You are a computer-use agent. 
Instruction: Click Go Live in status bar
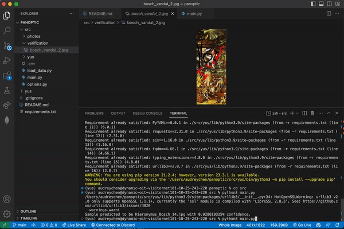click(x=302, y=225)
